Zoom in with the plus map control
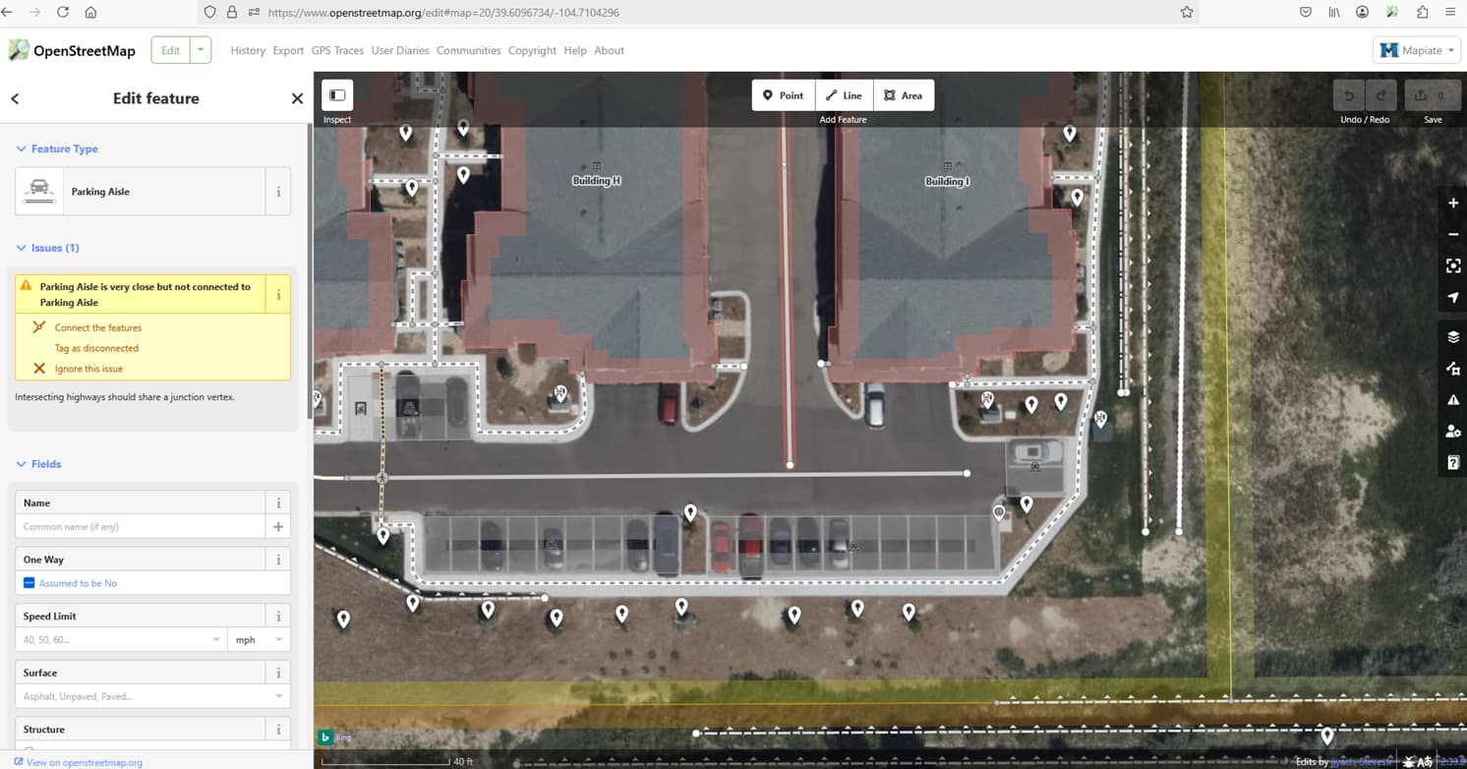 (x=1452, y=203)
